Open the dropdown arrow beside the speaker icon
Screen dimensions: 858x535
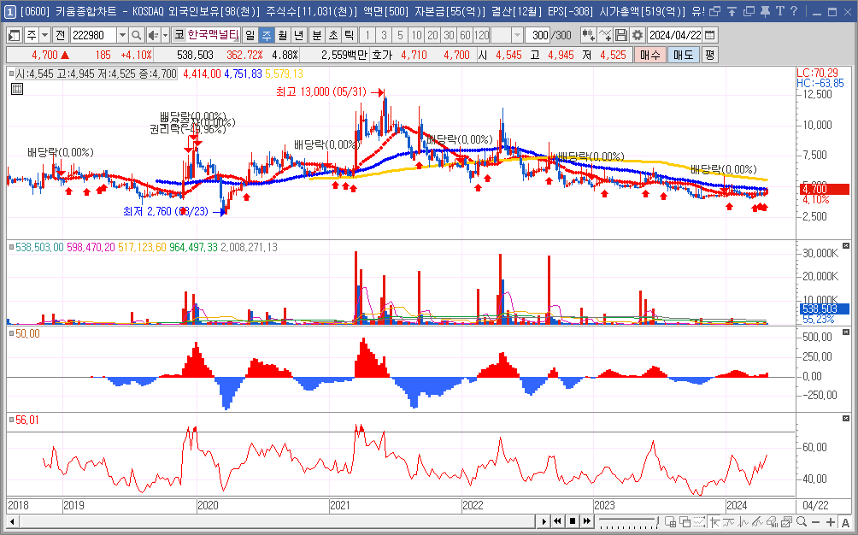click(165, 36)
